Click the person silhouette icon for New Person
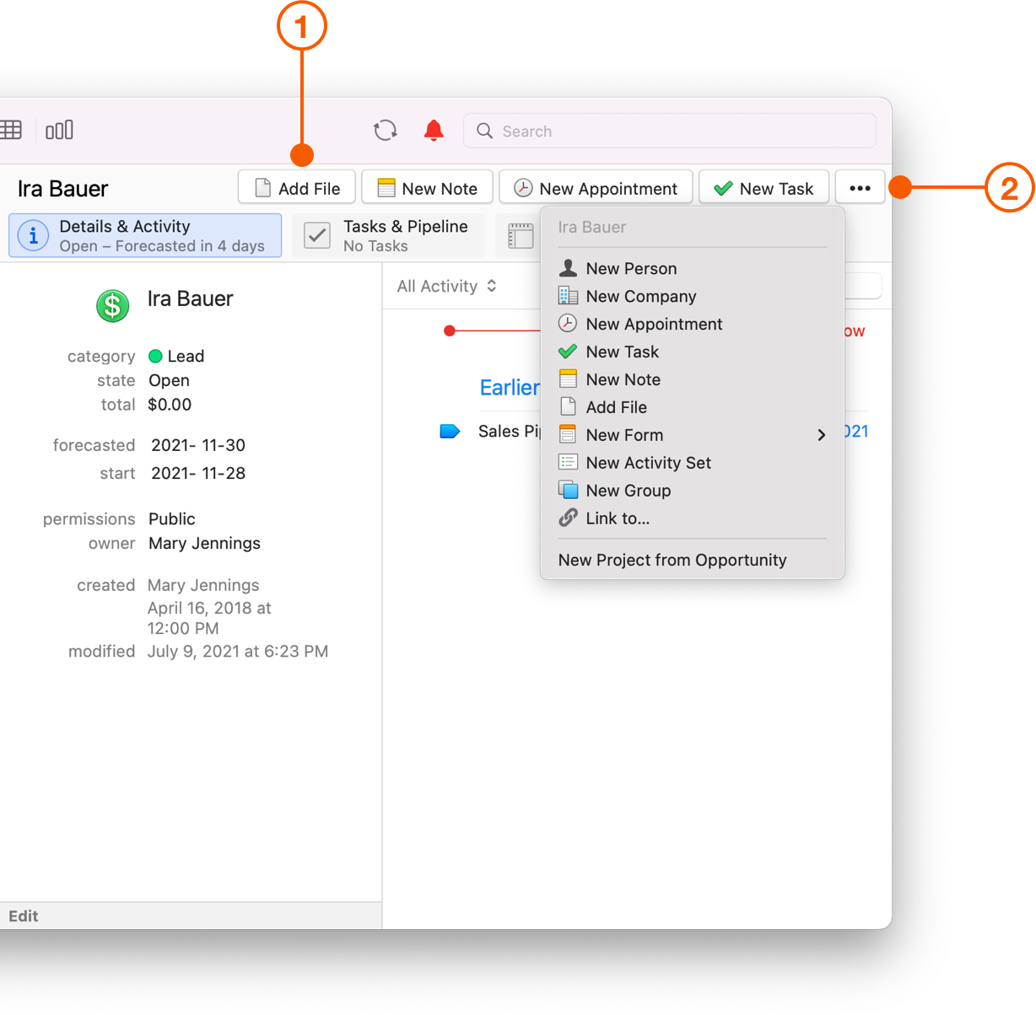 568,267
